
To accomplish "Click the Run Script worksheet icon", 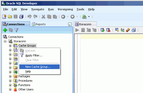I will pos(83,30).
